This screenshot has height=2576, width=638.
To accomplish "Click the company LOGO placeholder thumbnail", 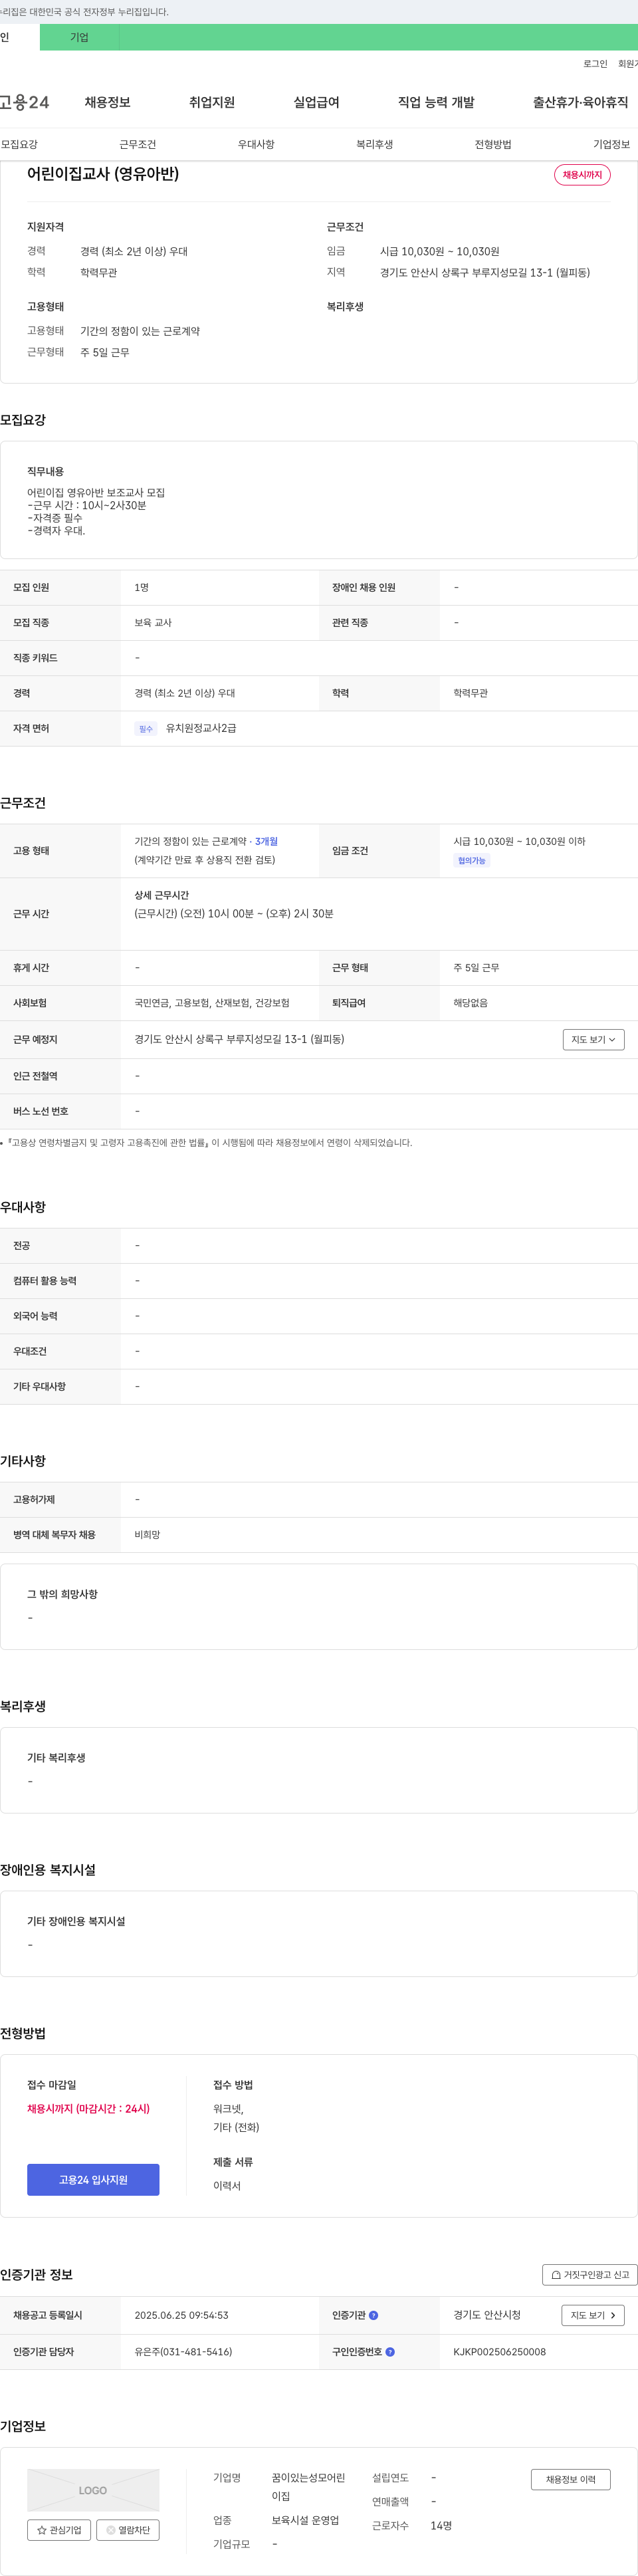I will point(93,2490).
